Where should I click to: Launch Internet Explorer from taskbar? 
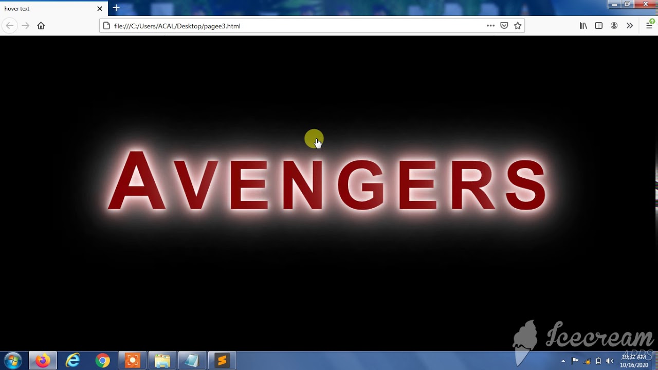pos(72,361)
